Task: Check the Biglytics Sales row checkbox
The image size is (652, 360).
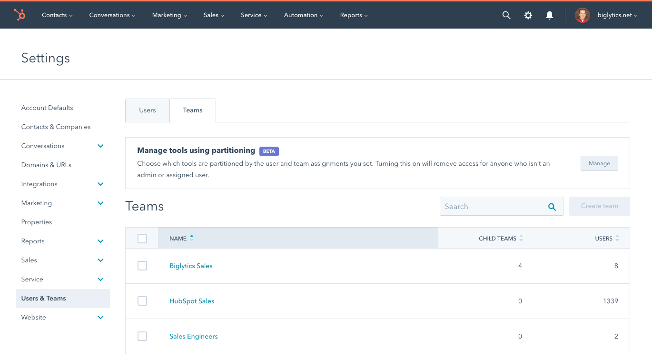Action: pos(142,266)
